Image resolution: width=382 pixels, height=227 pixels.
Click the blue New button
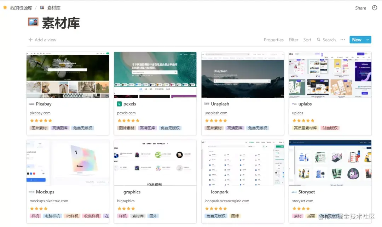357,40
